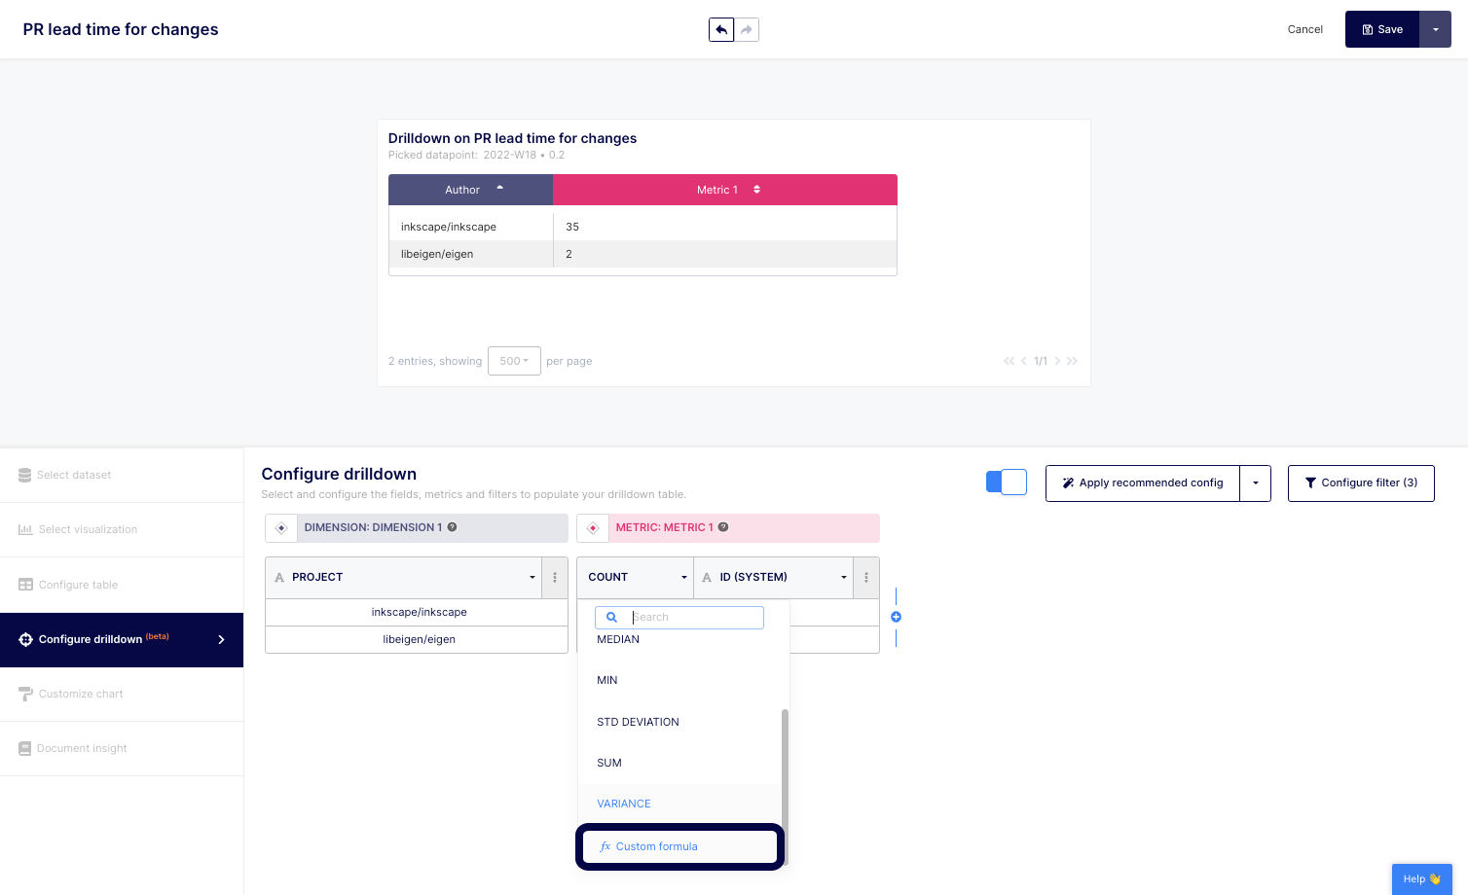Click the Configure filter (3) button
Viewport: 1468px width, 895px height.
click(x=1360, y=483)
